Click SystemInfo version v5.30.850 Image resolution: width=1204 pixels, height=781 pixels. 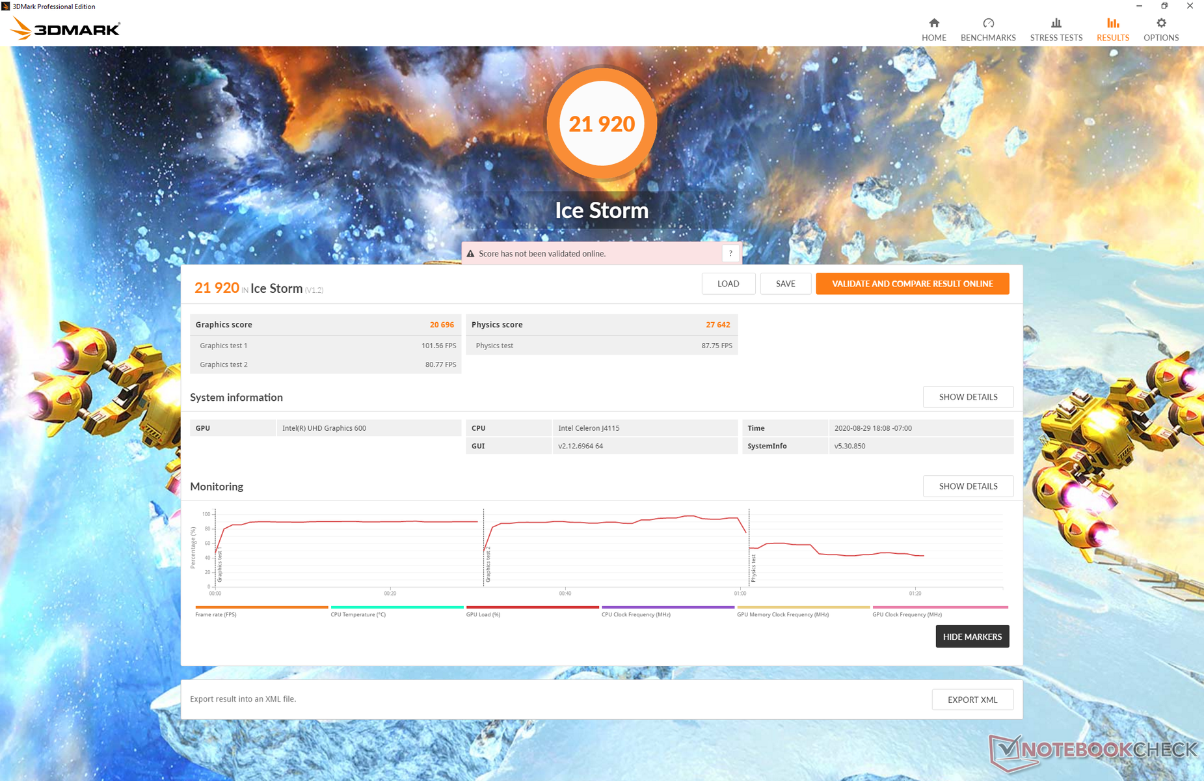pyautogui.click(x=849, y=446)
